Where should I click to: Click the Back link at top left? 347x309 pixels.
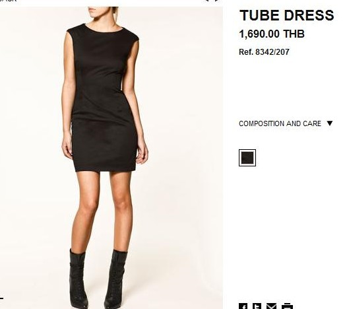click(8, 1)
